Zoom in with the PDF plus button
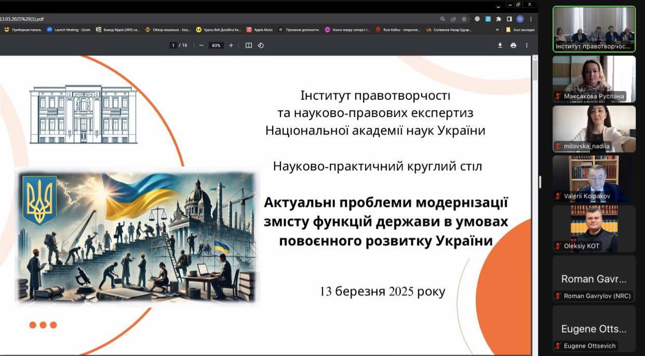The image size is (645, 356). [x=231, y=45]
